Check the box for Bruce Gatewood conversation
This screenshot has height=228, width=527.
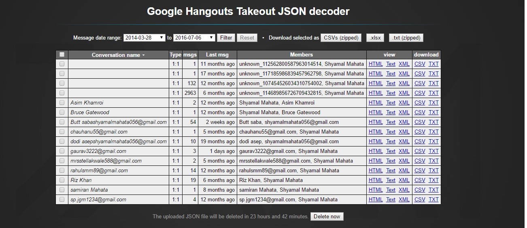pos(62,112)
